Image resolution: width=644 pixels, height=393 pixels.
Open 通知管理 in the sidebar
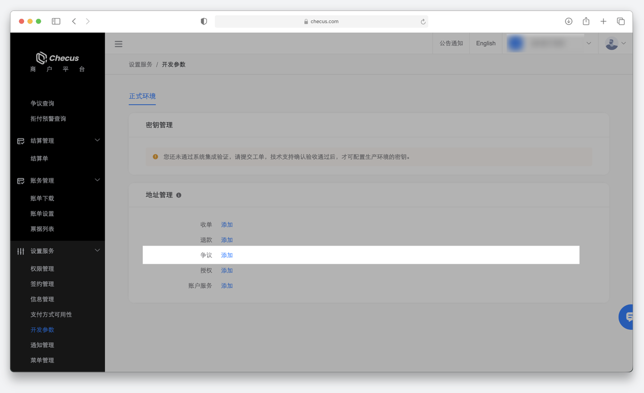point(42,345)
